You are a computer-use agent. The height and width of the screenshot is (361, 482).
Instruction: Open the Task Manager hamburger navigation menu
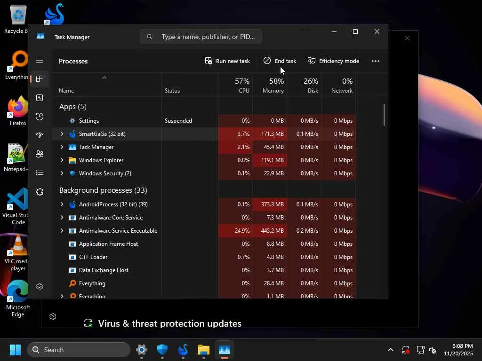[x=40, y=60]
